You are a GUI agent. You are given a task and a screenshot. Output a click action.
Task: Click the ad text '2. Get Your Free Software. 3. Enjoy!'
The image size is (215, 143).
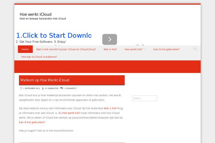tap(41, 42)
